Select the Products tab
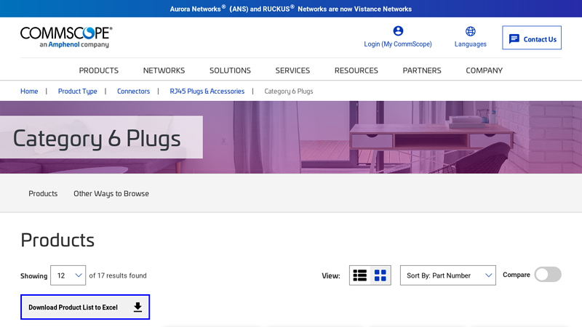The image size is (582, 327). pyautogui.click(x=43, y=193)
